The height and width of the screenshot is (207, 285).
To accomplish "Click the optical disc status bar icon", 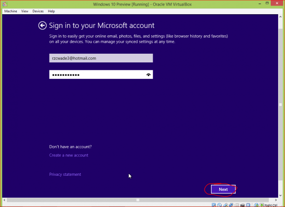I will pyautogui.click(x=219, y=205).
